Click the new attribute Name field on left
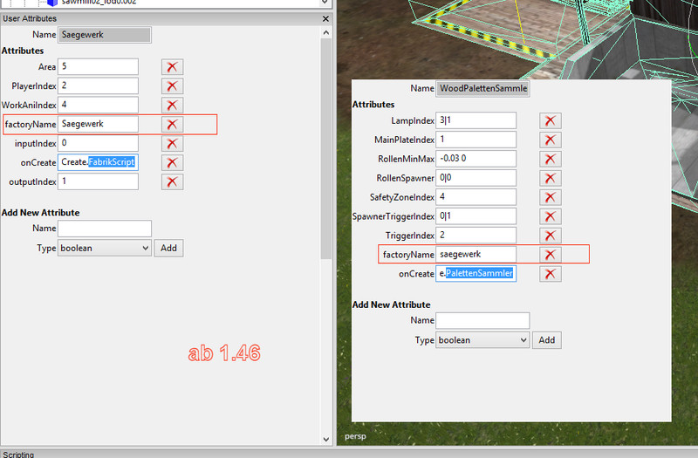The height and width of the screenshot is (458, 698). point(105,229)
